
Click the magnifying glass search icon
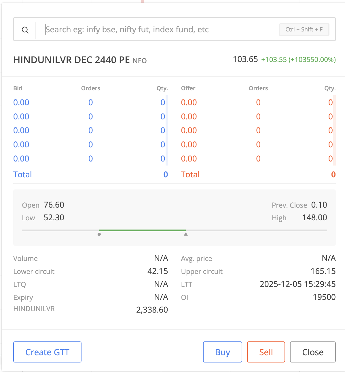pos(25,30)
